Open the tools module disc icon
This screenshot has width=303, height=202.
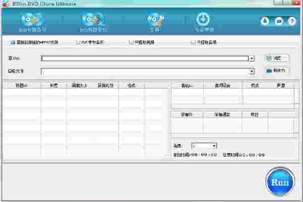pyautogui.click(x=155, y=19)
